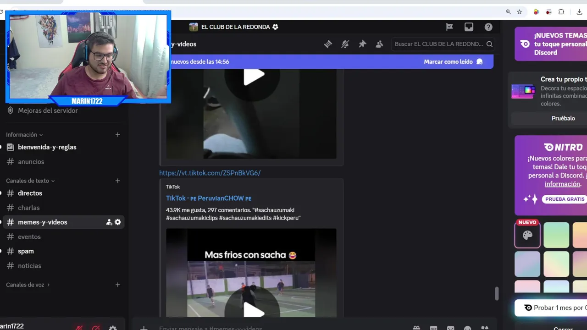Create invite for memes-y-videos channel
The image size is (587, 330).
(x=109, y=222)
